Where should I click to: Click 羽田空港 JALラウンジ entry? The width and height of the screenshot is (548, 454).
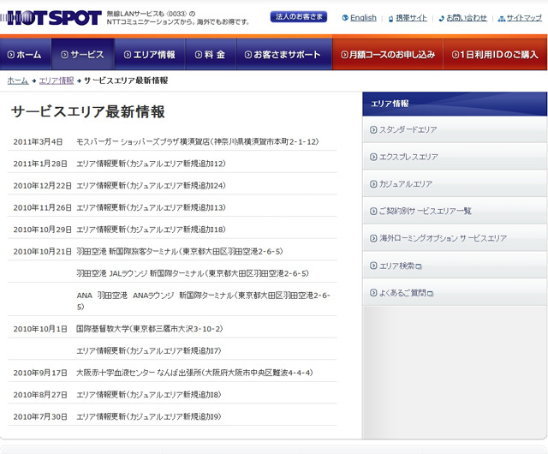[x=193, y=273]
